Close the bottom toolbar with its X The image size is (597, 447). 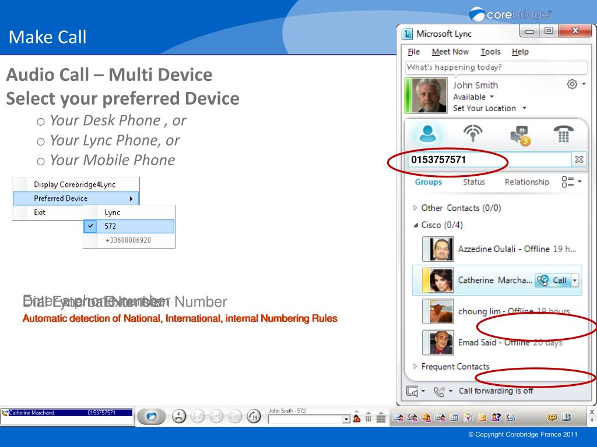(592, 411)
